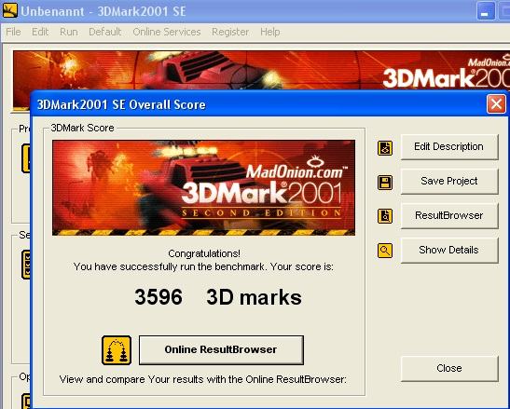Click the Congratulations! text
This screenshot has width=510, height=409.
pos(204,253)
